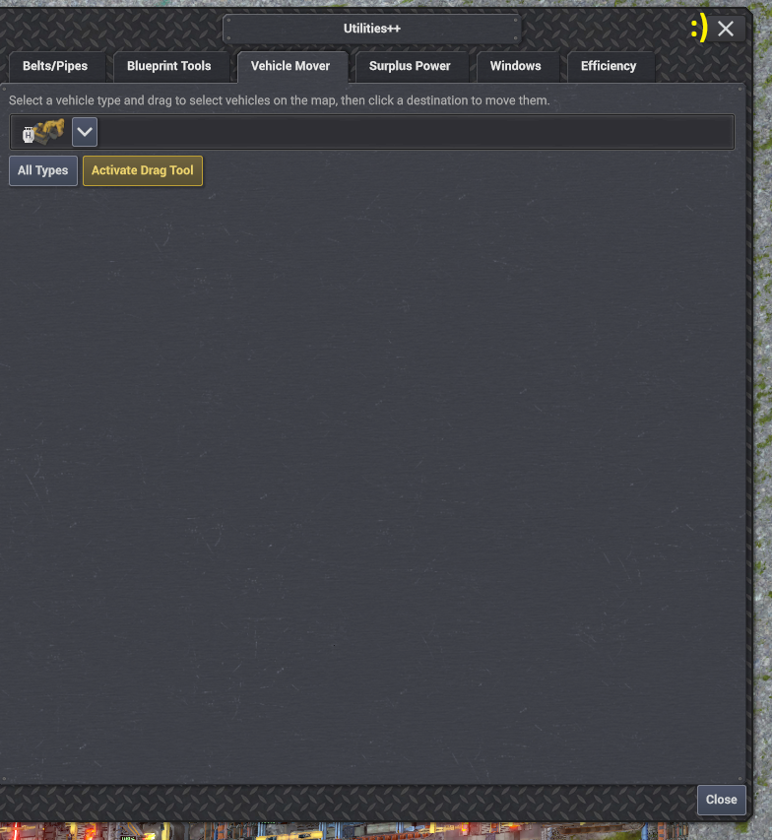The height and width of the screenshot is (840, 772).
Task: Select the Vehicle Mover tab
Action: [x=290, y=66]
